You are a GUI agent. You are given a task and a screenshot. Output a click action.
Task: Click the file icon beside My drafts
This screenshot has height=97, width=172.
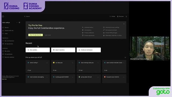[3, 51]
